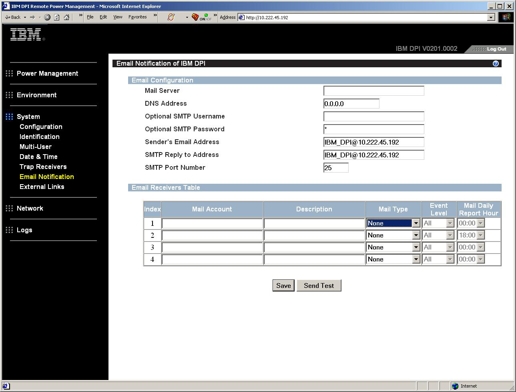Screen dimensions: 516x392
Task: Open help via the question mark icon
Action: pos(496,64)
